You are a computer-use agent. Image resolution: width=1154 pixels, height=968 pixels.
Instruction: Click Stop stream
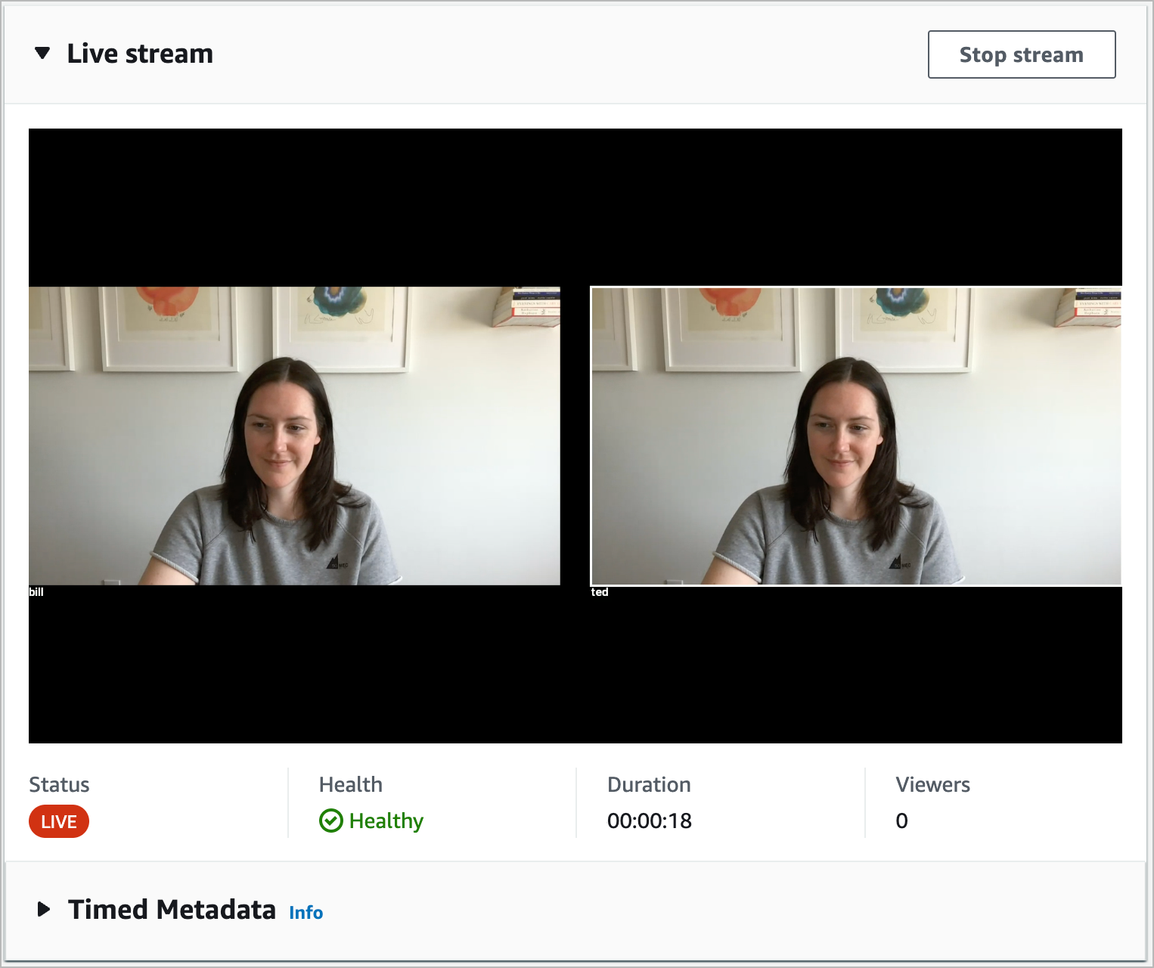click(x=1022, y=54)
